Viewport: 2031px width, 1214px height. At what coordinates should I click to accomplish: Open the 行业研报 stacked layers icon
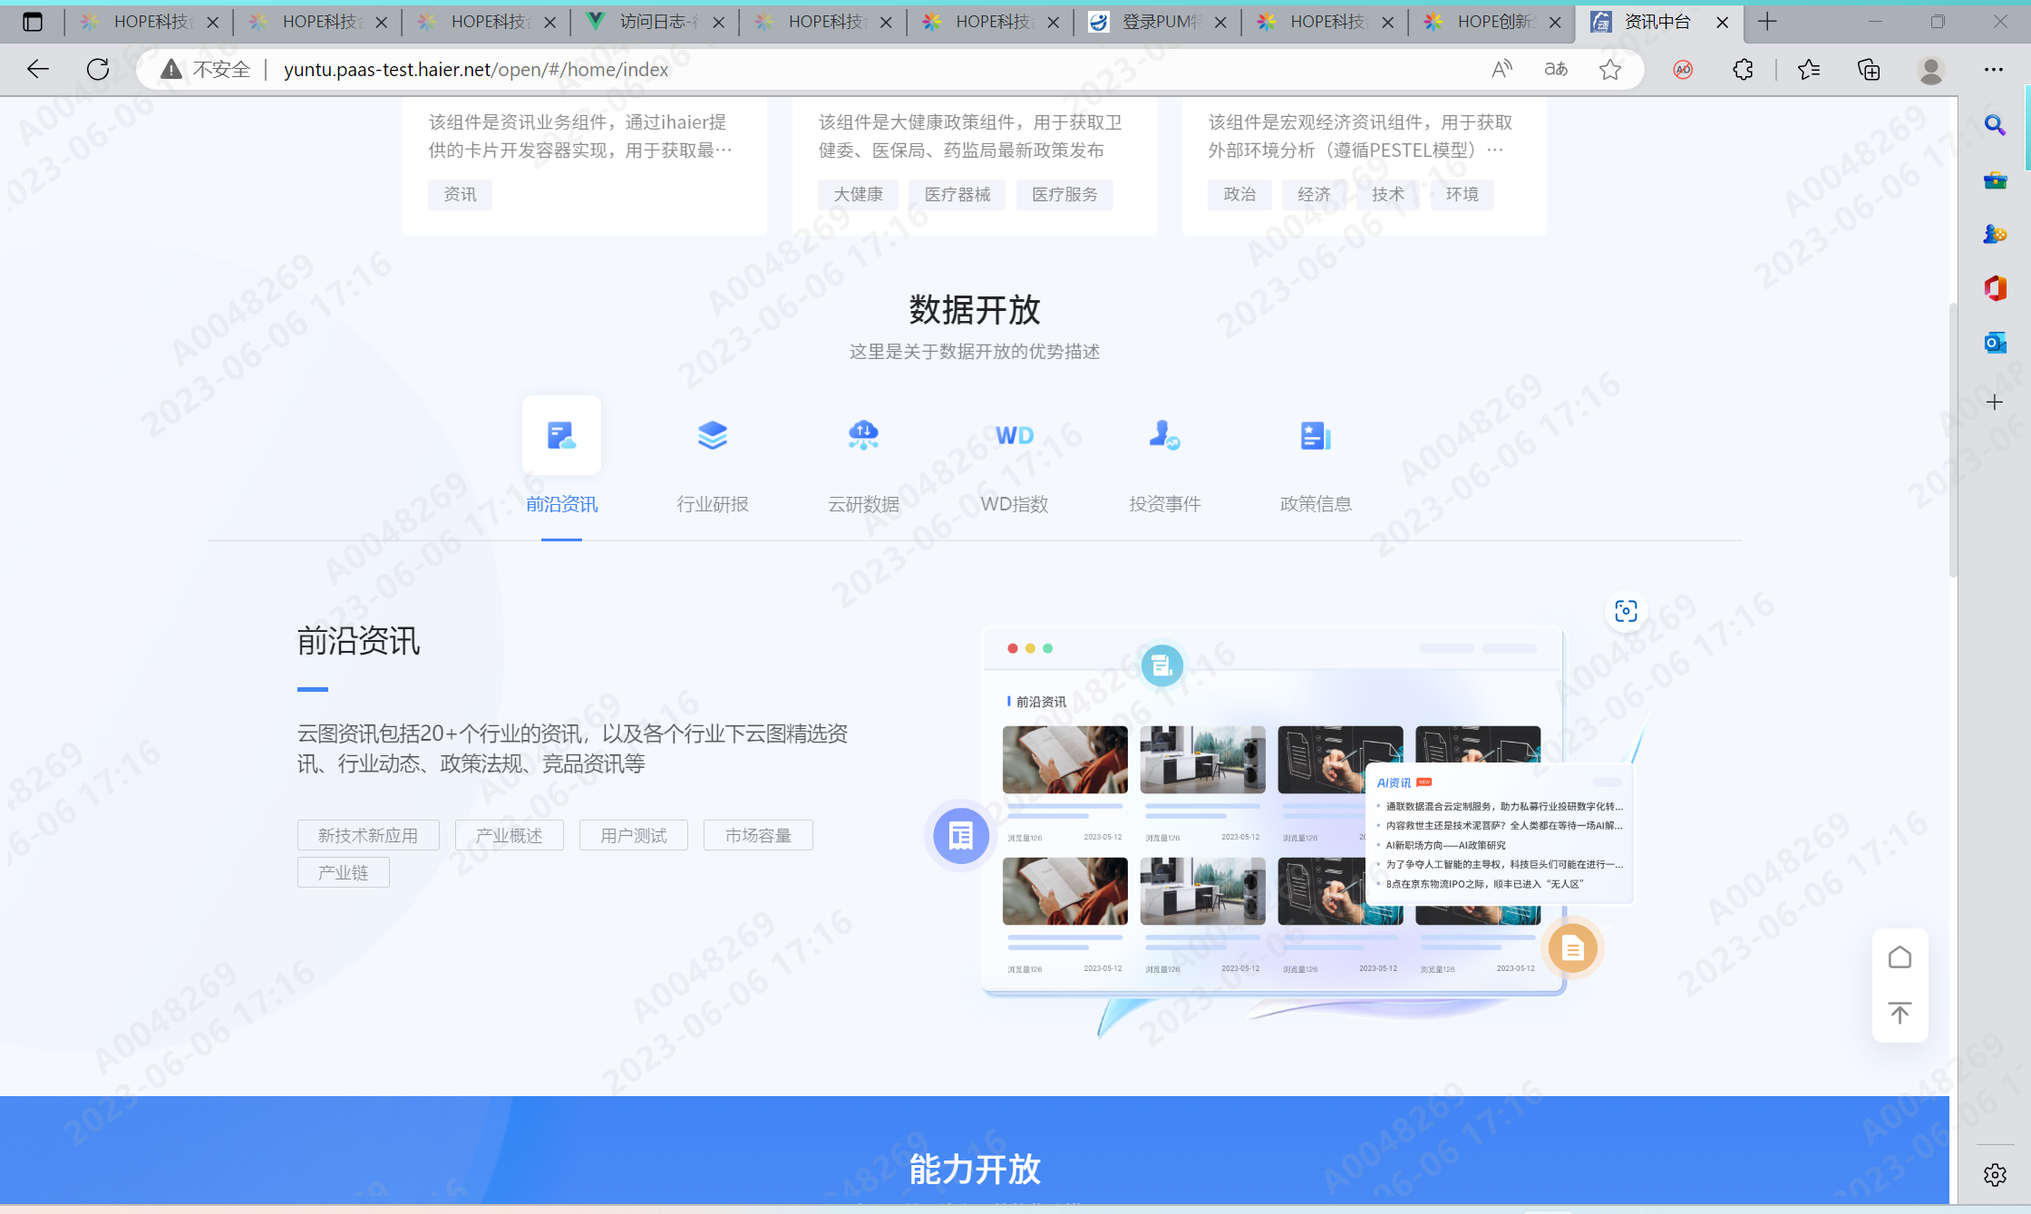pyautogui.click(x=713, y=435)
